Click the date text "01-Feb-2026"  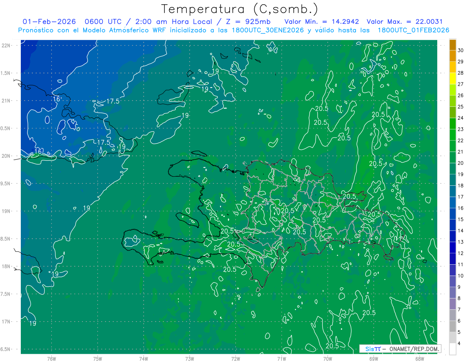pos(48,22)
